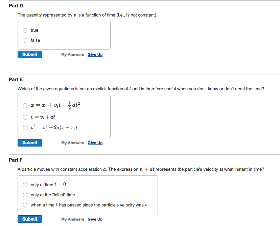This screenshot has width=280, height=226.
Task: View My Answers for Part F
Action: coord(72,219)
